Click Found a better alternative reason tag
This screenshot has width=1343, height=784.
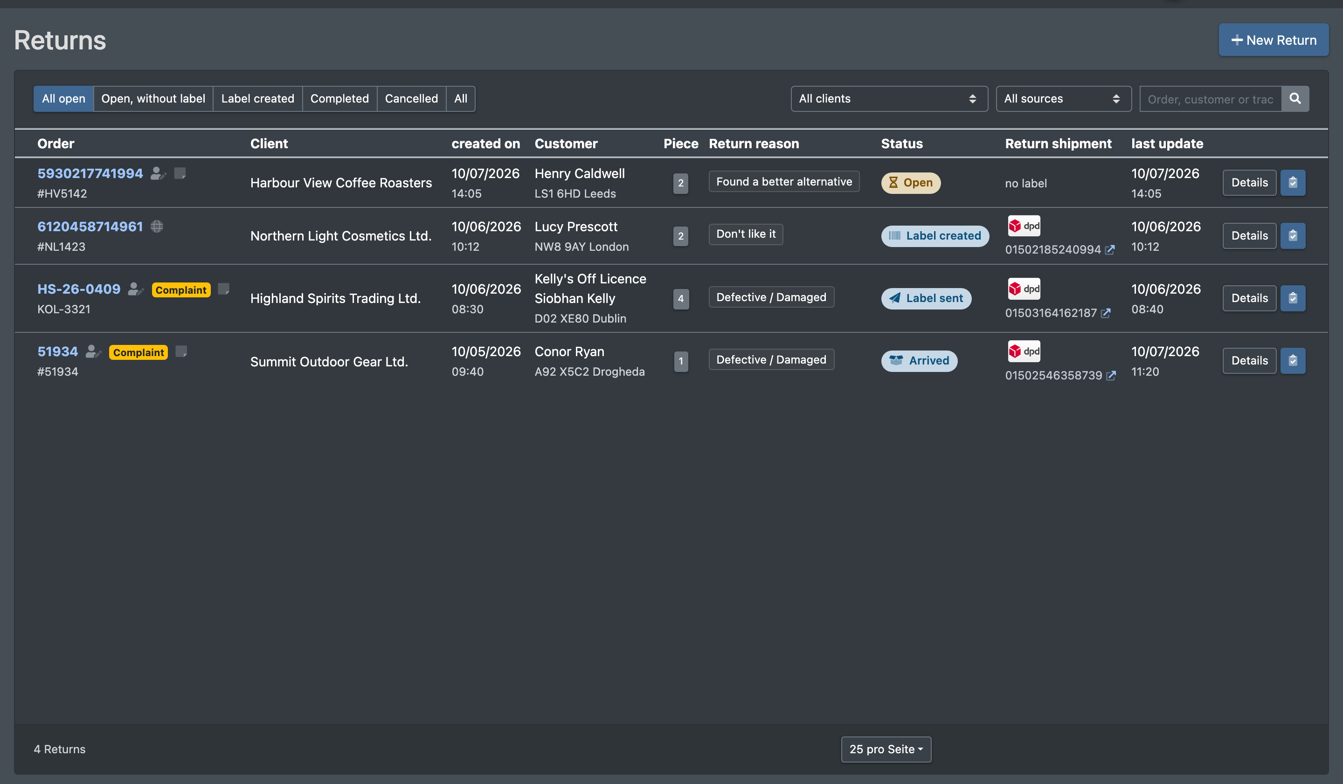coord(784,182)
